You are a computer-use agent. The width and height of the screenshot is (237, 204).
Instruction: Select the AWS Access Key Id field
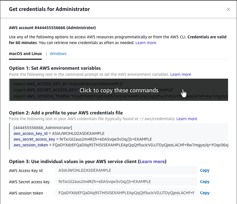pyautogui.click(x=126, y=170)
